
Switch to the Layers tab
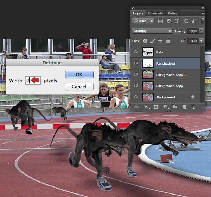(138, 13)
